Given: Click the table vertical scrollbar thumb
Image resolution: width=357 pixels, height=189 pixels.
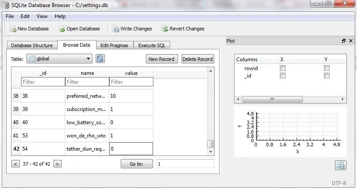Looking at the screenshot, I should click(211, 144).
